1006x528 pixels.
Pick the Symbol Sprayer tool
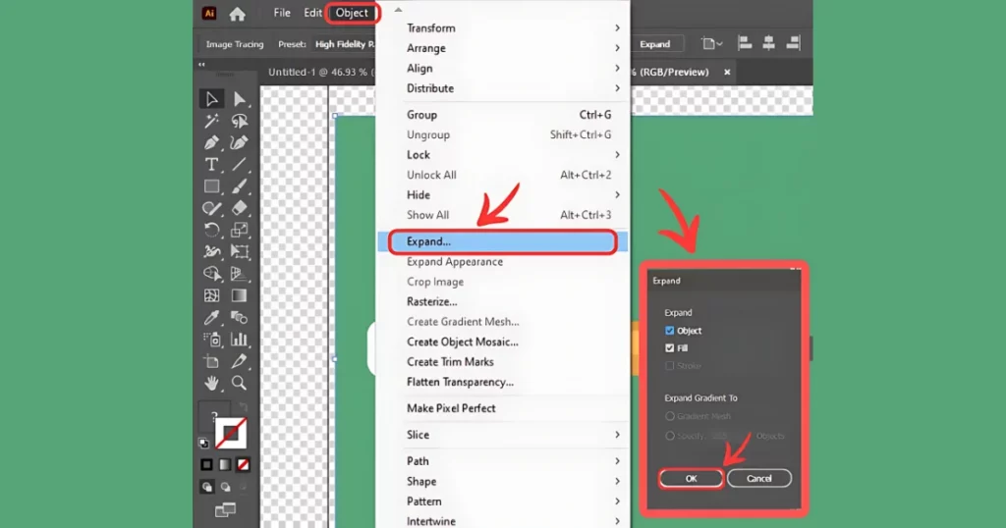212,340
